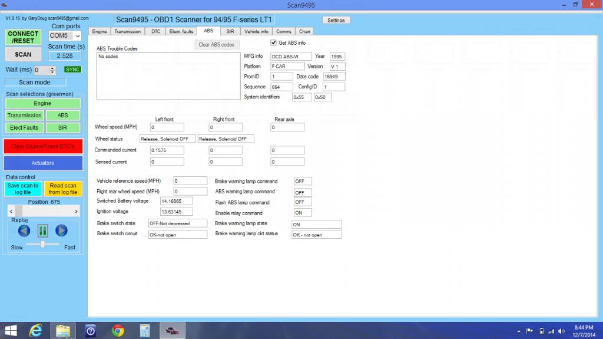
Task: Click the Scan time value 2.528
Action: pyautogui.click(x=65, y=56)
